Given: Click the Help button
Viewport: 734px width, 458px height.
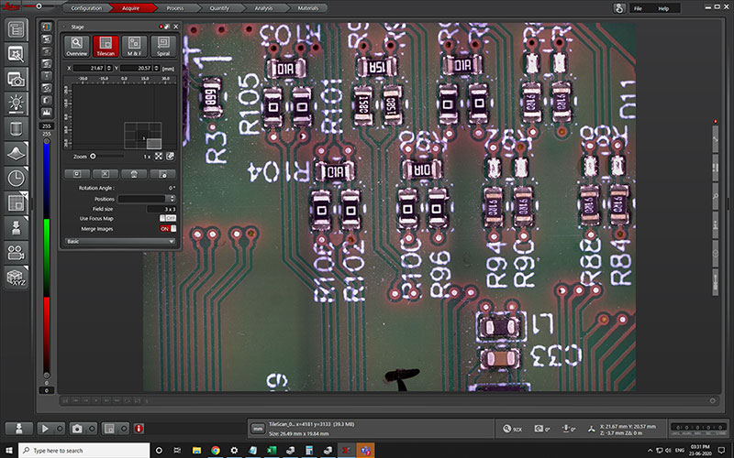Looking at the screenshot, I should click(663, 8).
